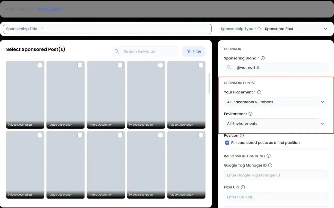Click the magnifier icon in Sponsoring Brand field
The image size is (334, 208).
pos(229,67)
